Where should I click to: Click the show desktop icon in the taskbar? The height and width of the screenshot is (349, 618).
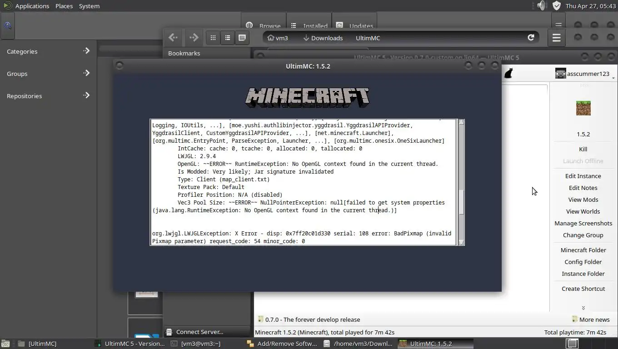(5, 344)
